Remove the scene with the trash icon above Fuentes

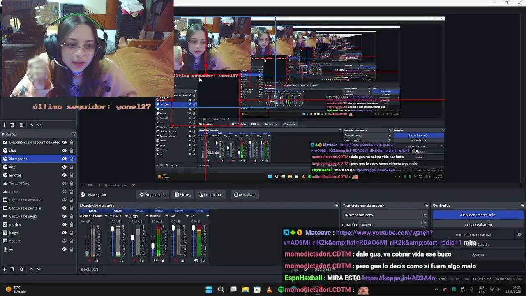(12, 125)
